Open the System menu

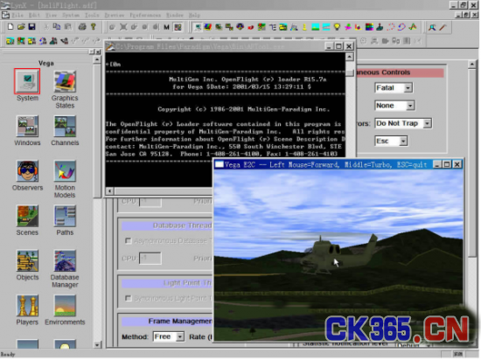[71, 15]
